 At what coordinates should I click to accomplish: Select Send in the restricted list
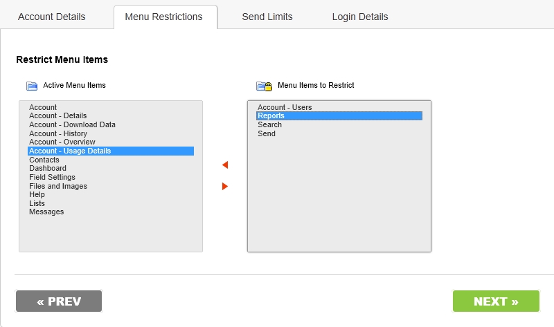pos(339,133)
